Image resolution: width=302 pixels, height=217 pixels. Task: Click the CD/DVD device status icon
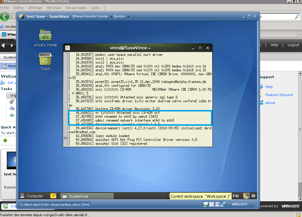[x=212, y=204]
